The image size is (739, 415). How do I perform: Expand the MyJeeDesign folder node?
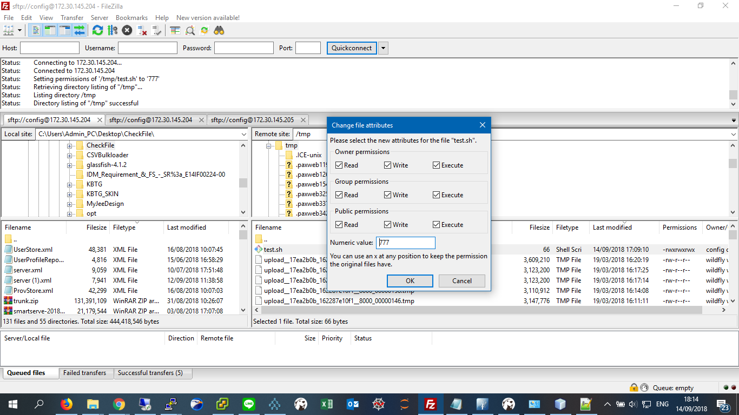coord(69,204)
